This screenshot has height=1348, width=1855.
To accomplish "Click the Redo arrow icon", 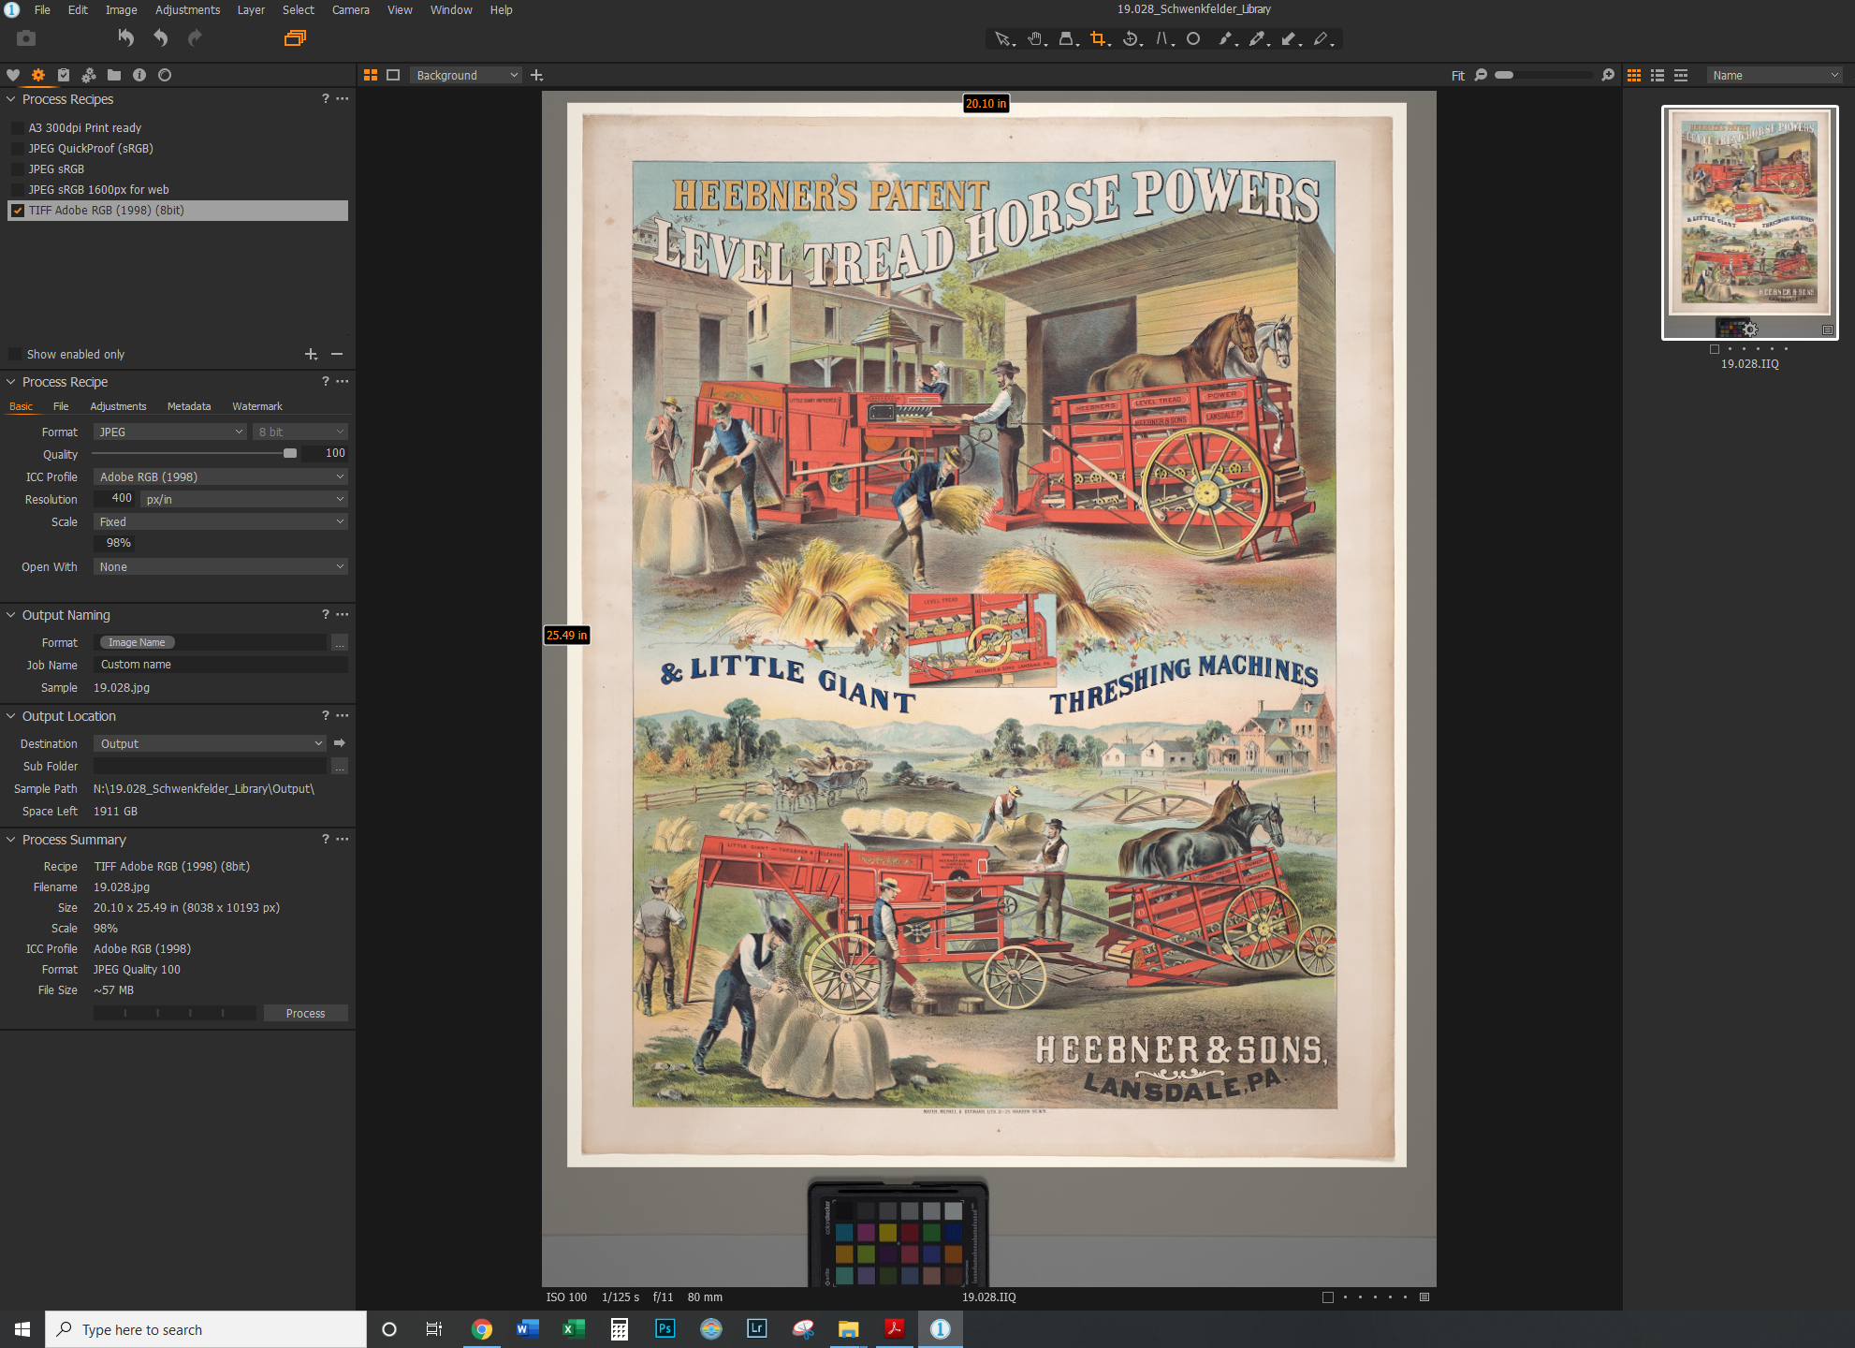I will pos(195,38).
